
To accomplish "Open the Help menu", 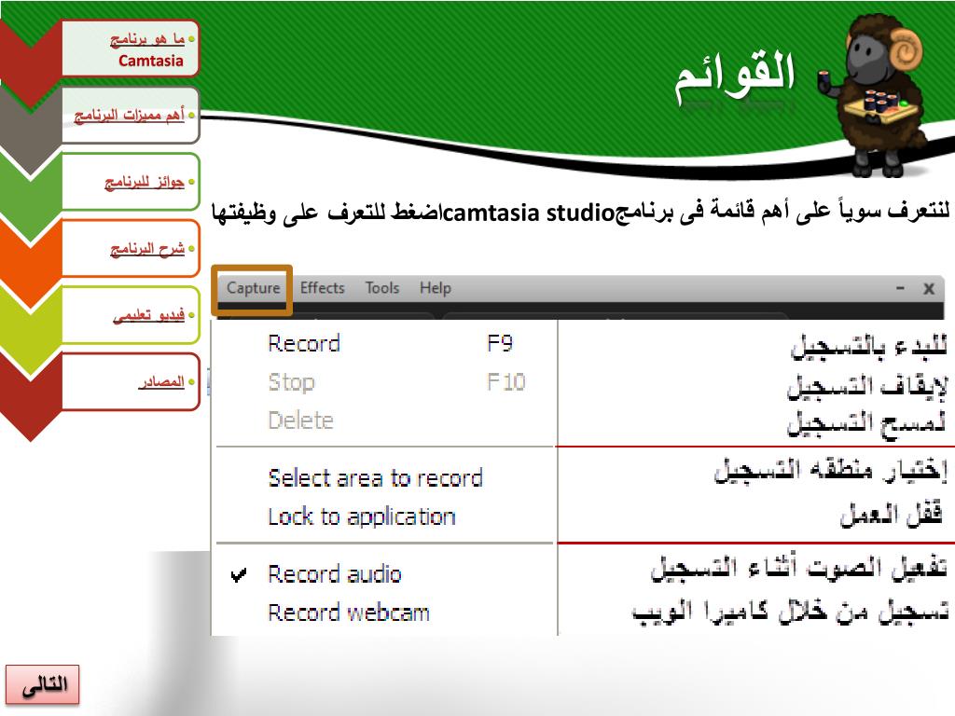I will point(435,288).
